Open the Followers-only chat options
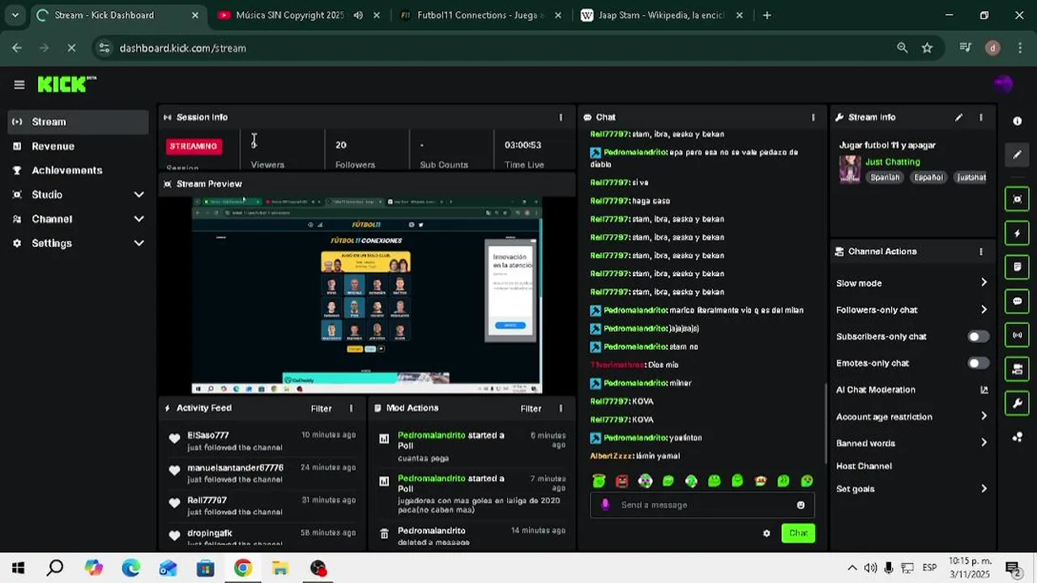The image size is (1037, 583). 912,310
